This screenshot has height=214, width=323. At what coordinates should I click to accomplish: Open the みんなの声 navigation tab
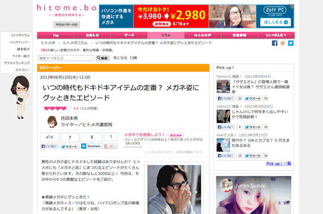tap(203, 36)
